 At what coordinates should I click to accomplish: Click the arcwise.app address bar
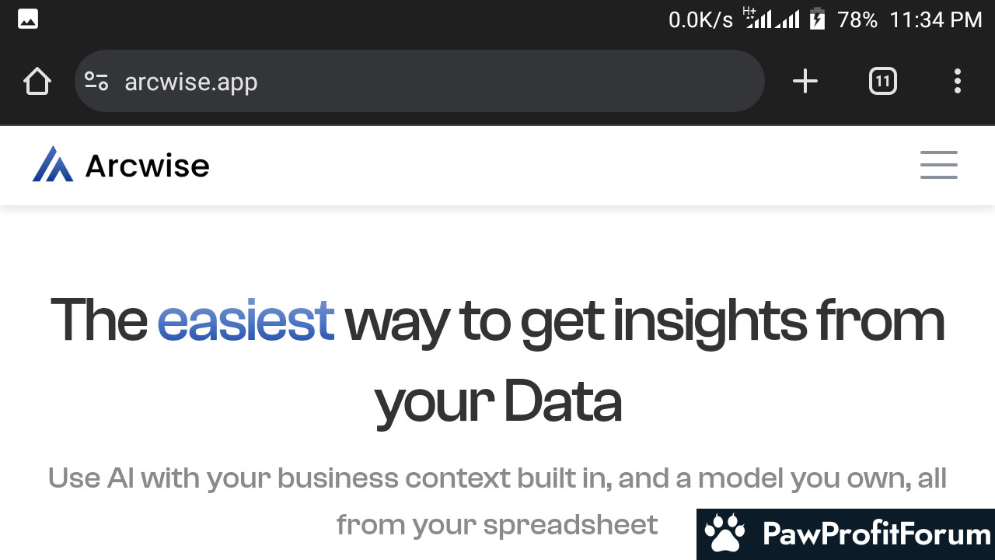point(420,81)
